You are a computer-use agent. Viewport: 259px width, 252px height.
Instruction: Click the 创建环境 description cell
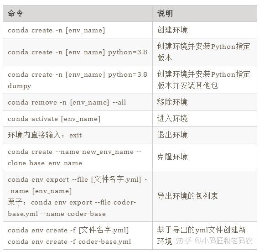205,30
